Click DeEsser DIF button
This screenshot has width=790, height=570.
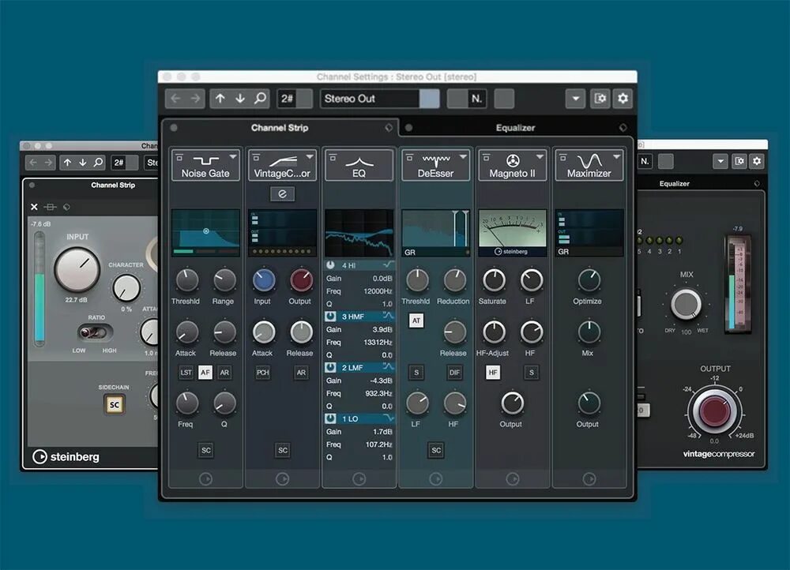454,373
